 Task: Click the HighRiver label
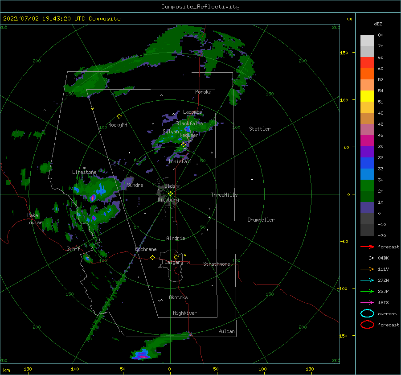(x=185, y=313)
